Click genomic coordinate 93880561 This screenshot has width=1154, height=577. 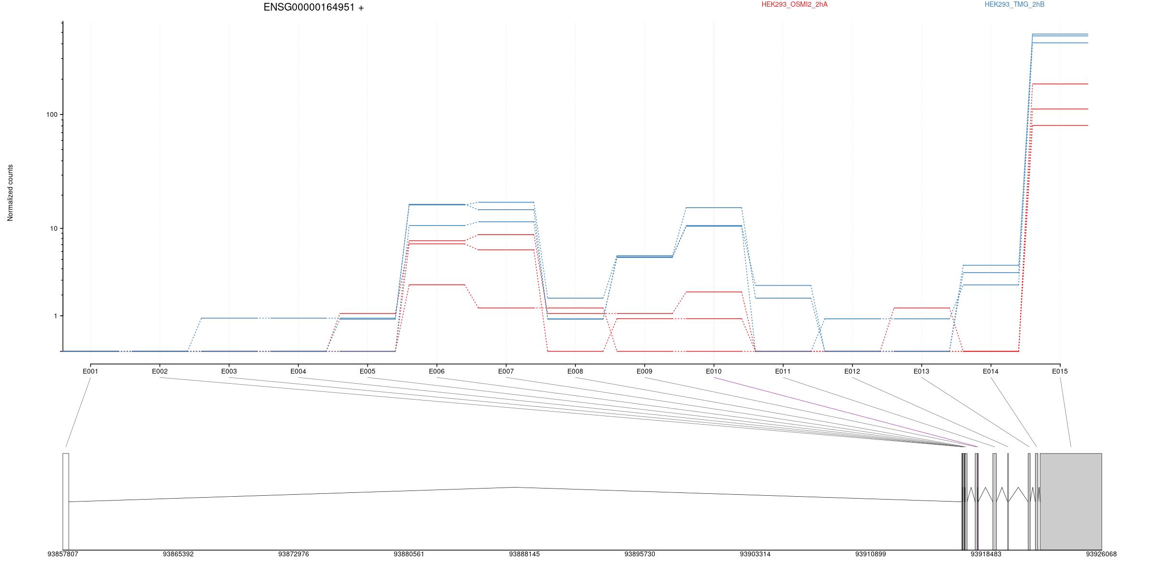pos(409,554)
